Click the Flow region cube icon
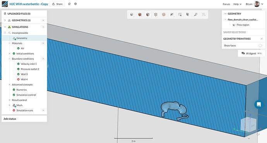This screenshot has height=143, width=267. pos(234,25)
